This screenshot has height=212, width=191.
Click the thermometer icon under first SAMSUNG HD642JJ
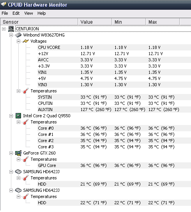(26, 178)
